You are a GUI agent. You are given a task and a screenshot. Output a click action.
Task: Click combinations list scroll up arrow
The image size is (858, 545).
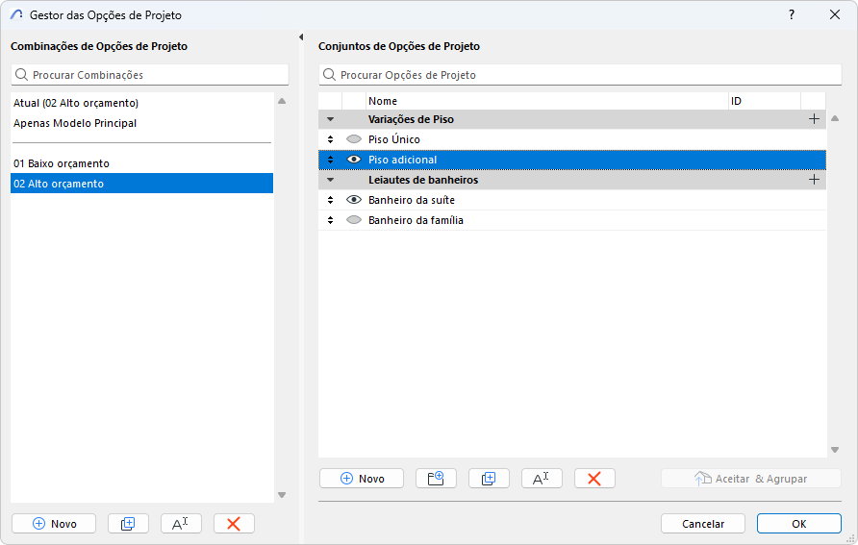[282, 101]
